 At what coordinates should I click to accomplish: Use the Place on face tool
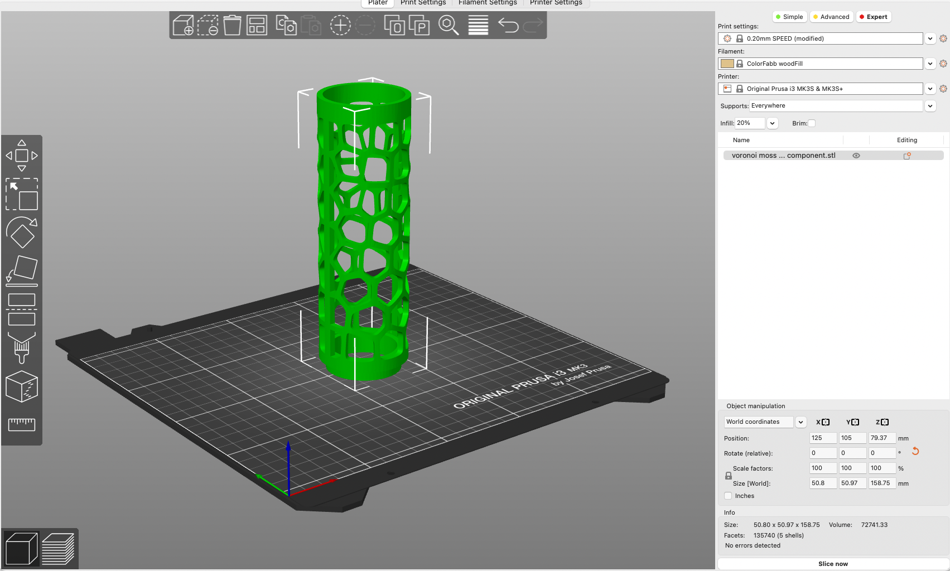(x=22, y=270)
